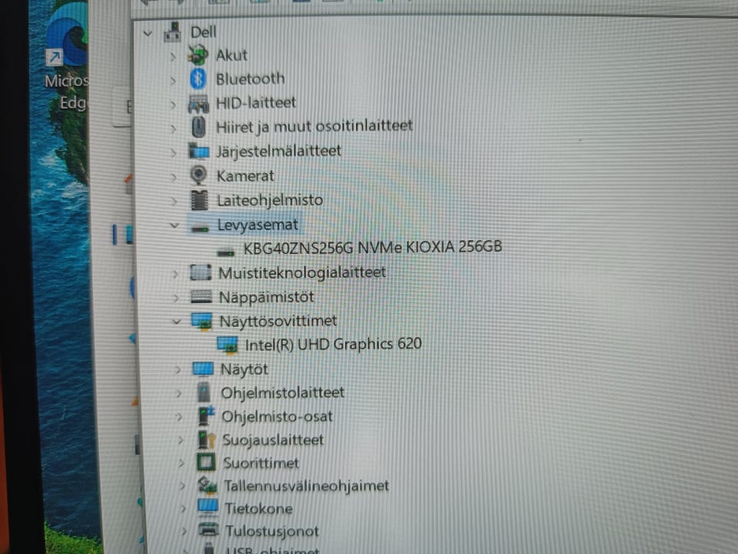Select the Kamerat label
The image size is (738, 554).
245,176
